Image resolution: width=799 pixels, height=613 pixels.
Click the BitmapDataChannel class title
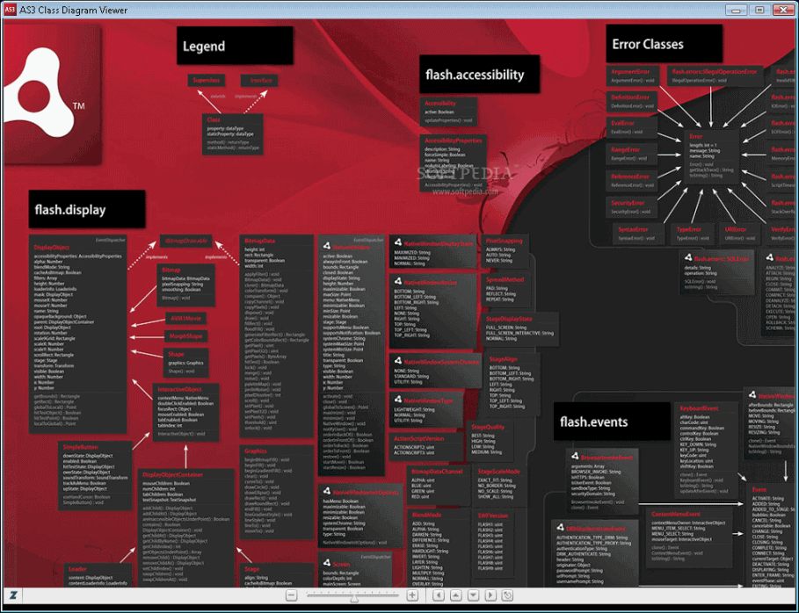[437, 472]
